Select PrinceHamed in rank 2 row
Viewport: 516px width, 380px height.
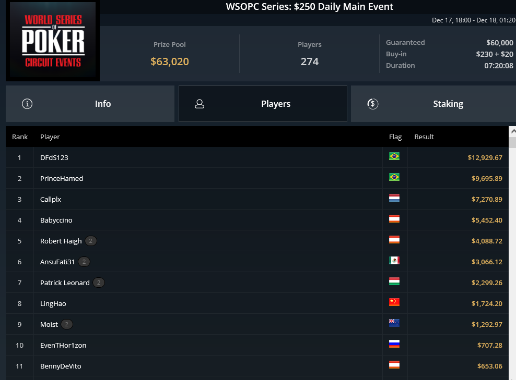click(62, 178)
